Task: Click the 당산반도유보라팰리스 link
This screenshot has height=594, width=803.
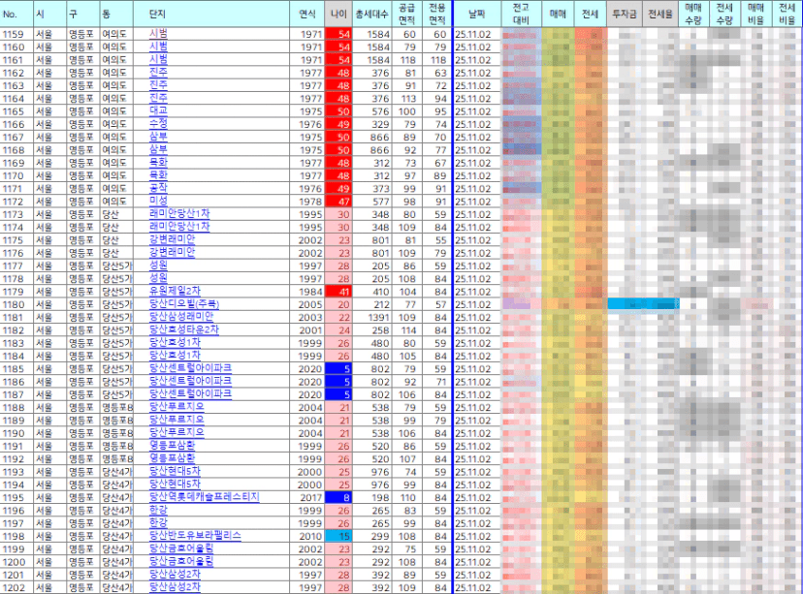Action: click(195, 536)
